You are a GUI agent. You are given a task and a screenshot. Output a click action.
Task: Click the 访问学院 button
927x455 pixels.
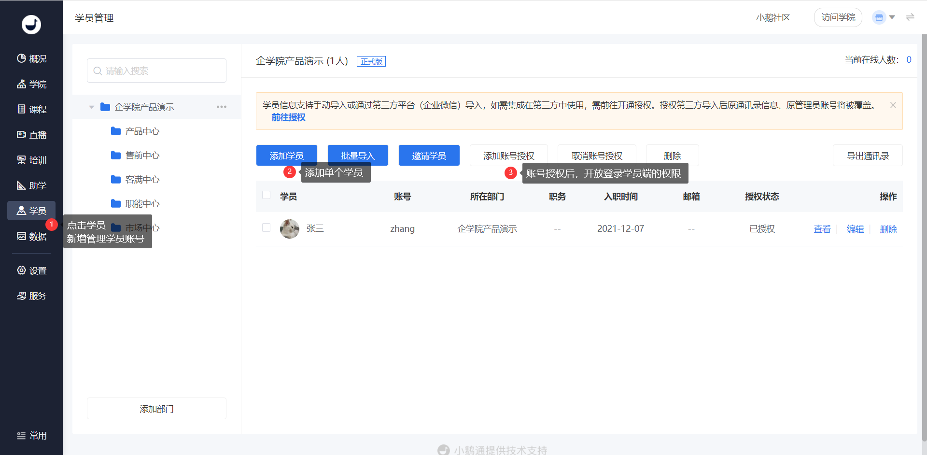click(x=838, y=17)
